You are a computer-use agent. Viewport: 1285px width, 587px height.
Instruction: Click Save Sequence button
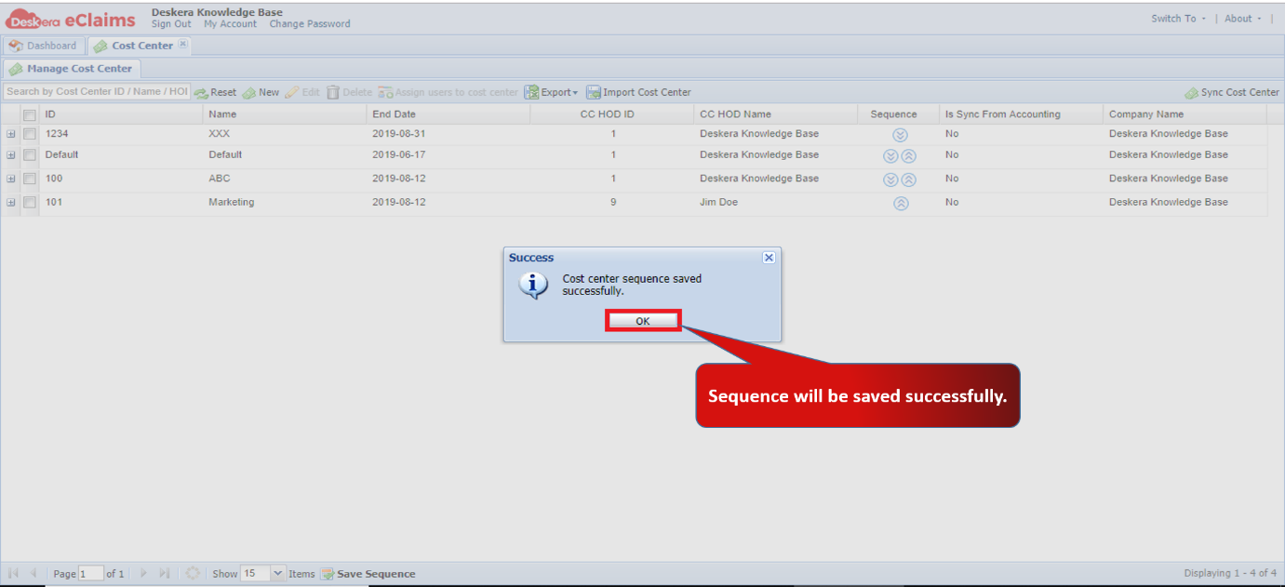pyautogui.click(x=368, y=574)
